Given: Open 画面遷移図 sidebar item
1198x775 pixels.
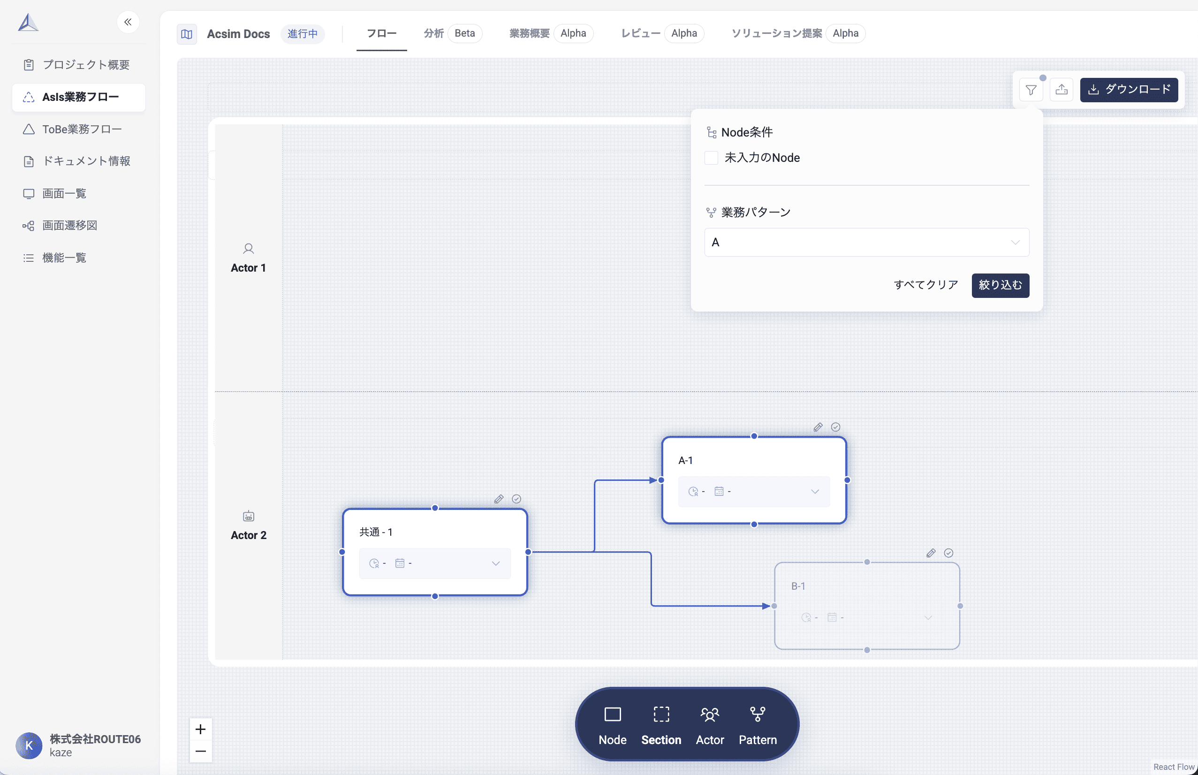Looking at the screenshot, I should (79, 226).
